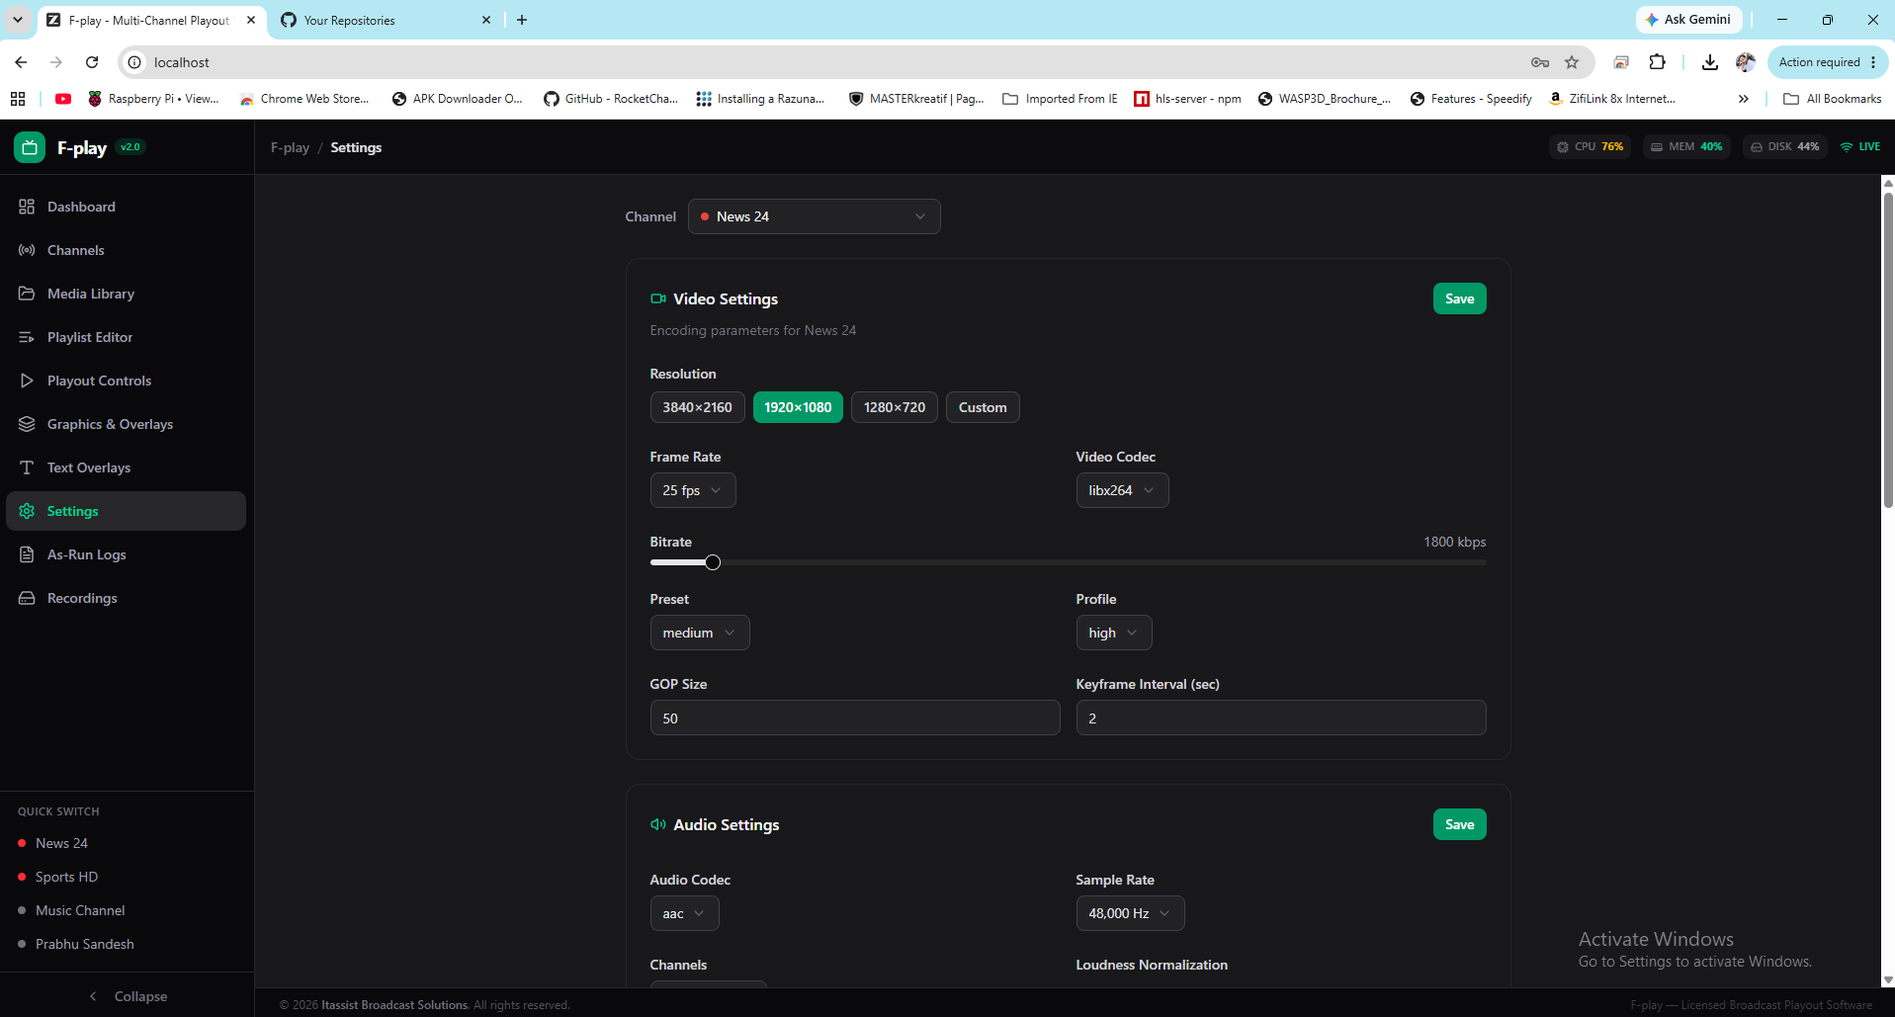Screen dimensions: 1895x1017
Task: Click the F-play logo icon
Action: [x=30, y=147]
